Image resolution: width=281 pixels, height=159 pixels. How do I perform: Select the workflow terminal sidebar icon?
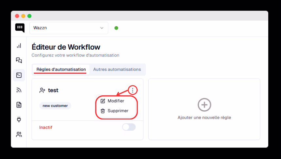click(x=19, y=75)
